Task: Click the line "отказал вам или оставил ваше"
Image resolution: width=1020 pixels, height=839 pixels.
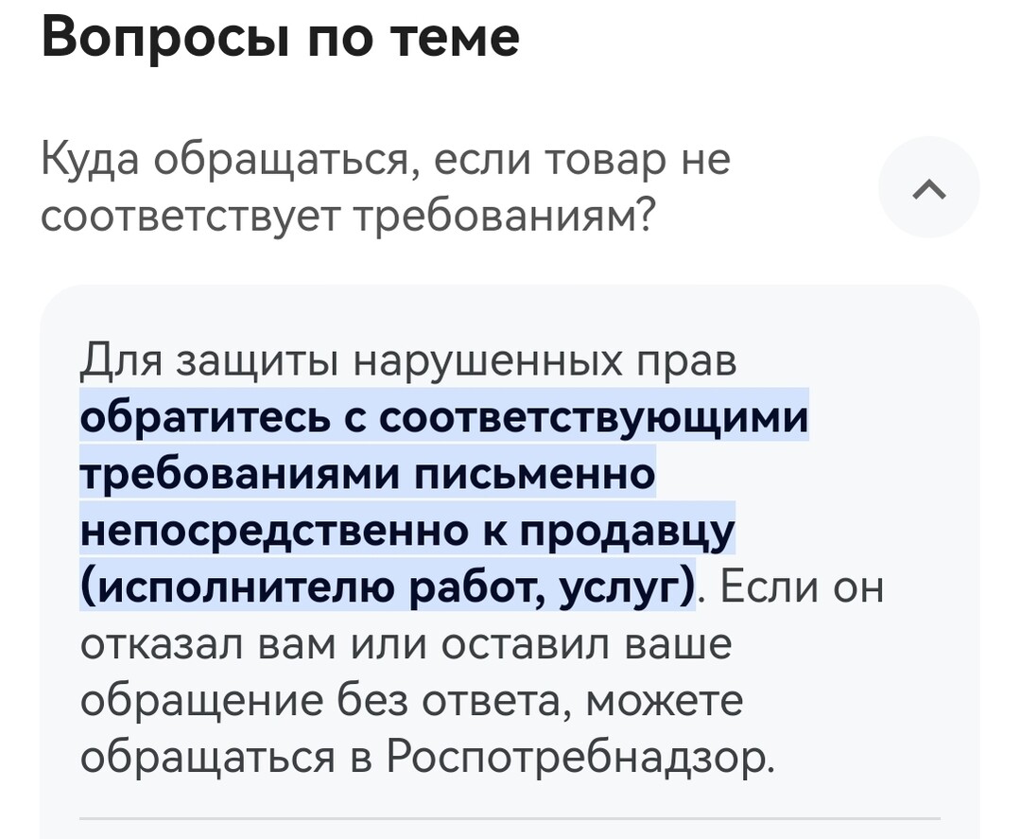Action: pos(406,645)
